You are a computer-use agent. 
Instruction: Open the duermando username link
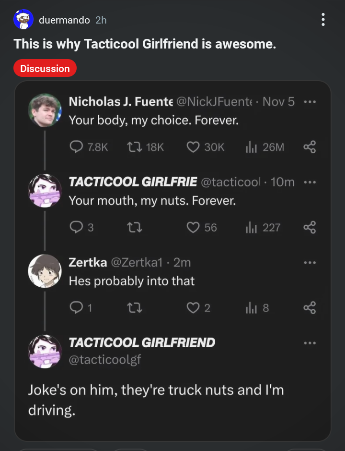(x=64, y=20)
